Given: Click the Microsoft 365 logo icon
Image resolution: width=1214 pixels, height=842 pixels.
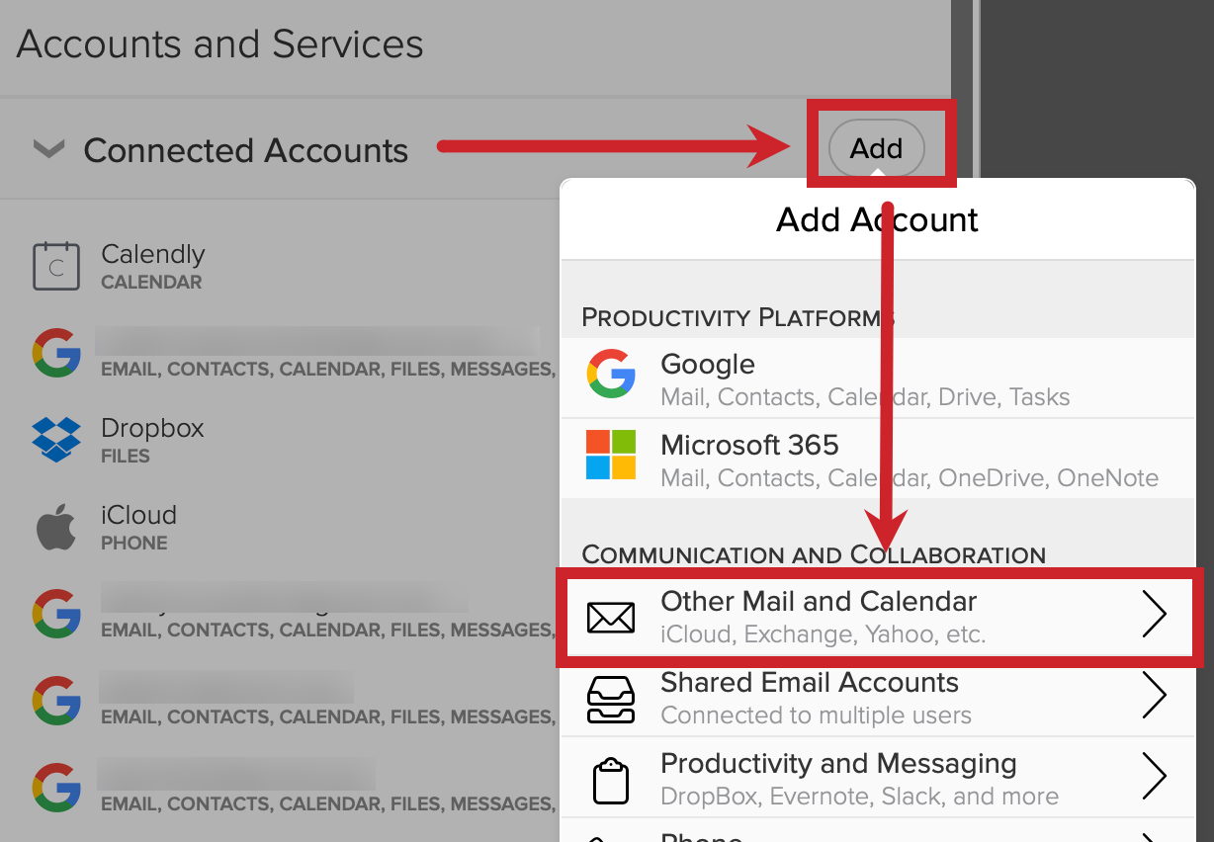Looking at the screenshot, I should pyautogui.click(x=611, y=455).
